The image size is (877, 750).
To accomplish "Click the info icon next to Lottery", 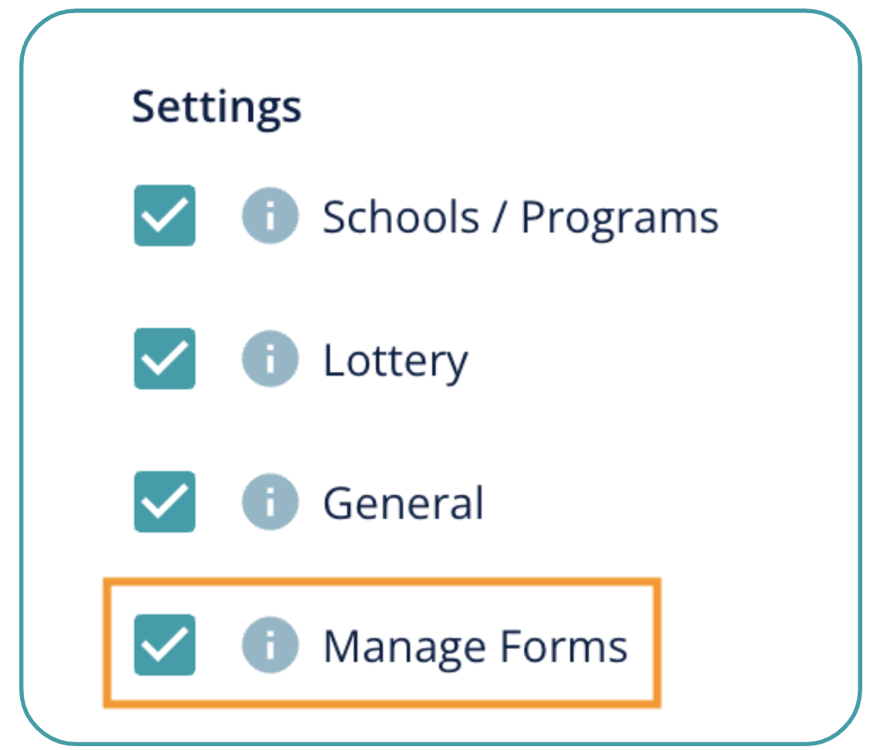I will (x=269, y=359).
